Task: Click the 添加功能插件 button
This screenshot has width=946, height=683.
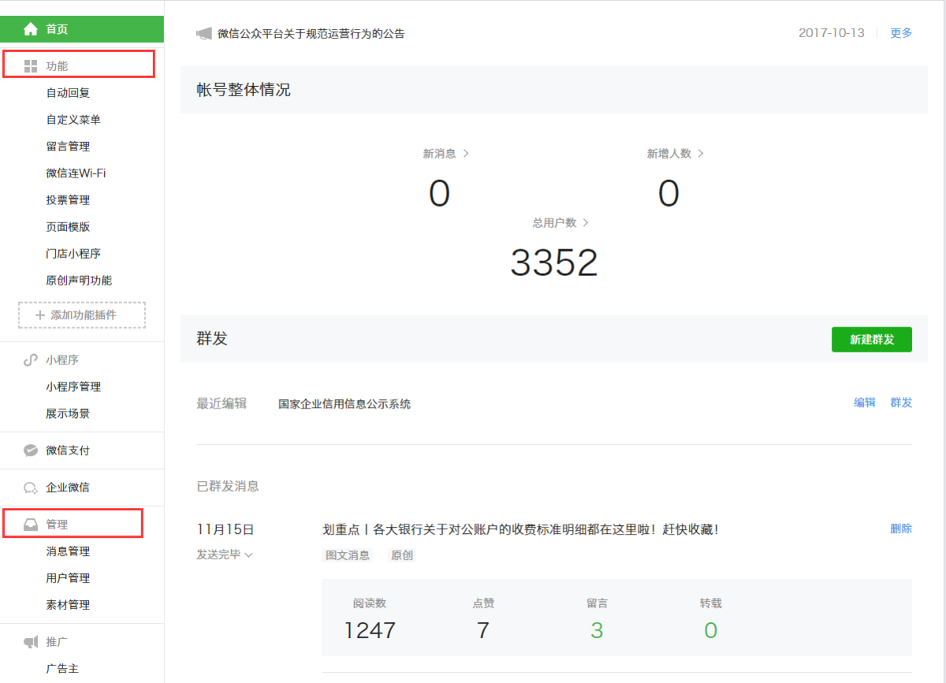Action: [x=82, y=315]
